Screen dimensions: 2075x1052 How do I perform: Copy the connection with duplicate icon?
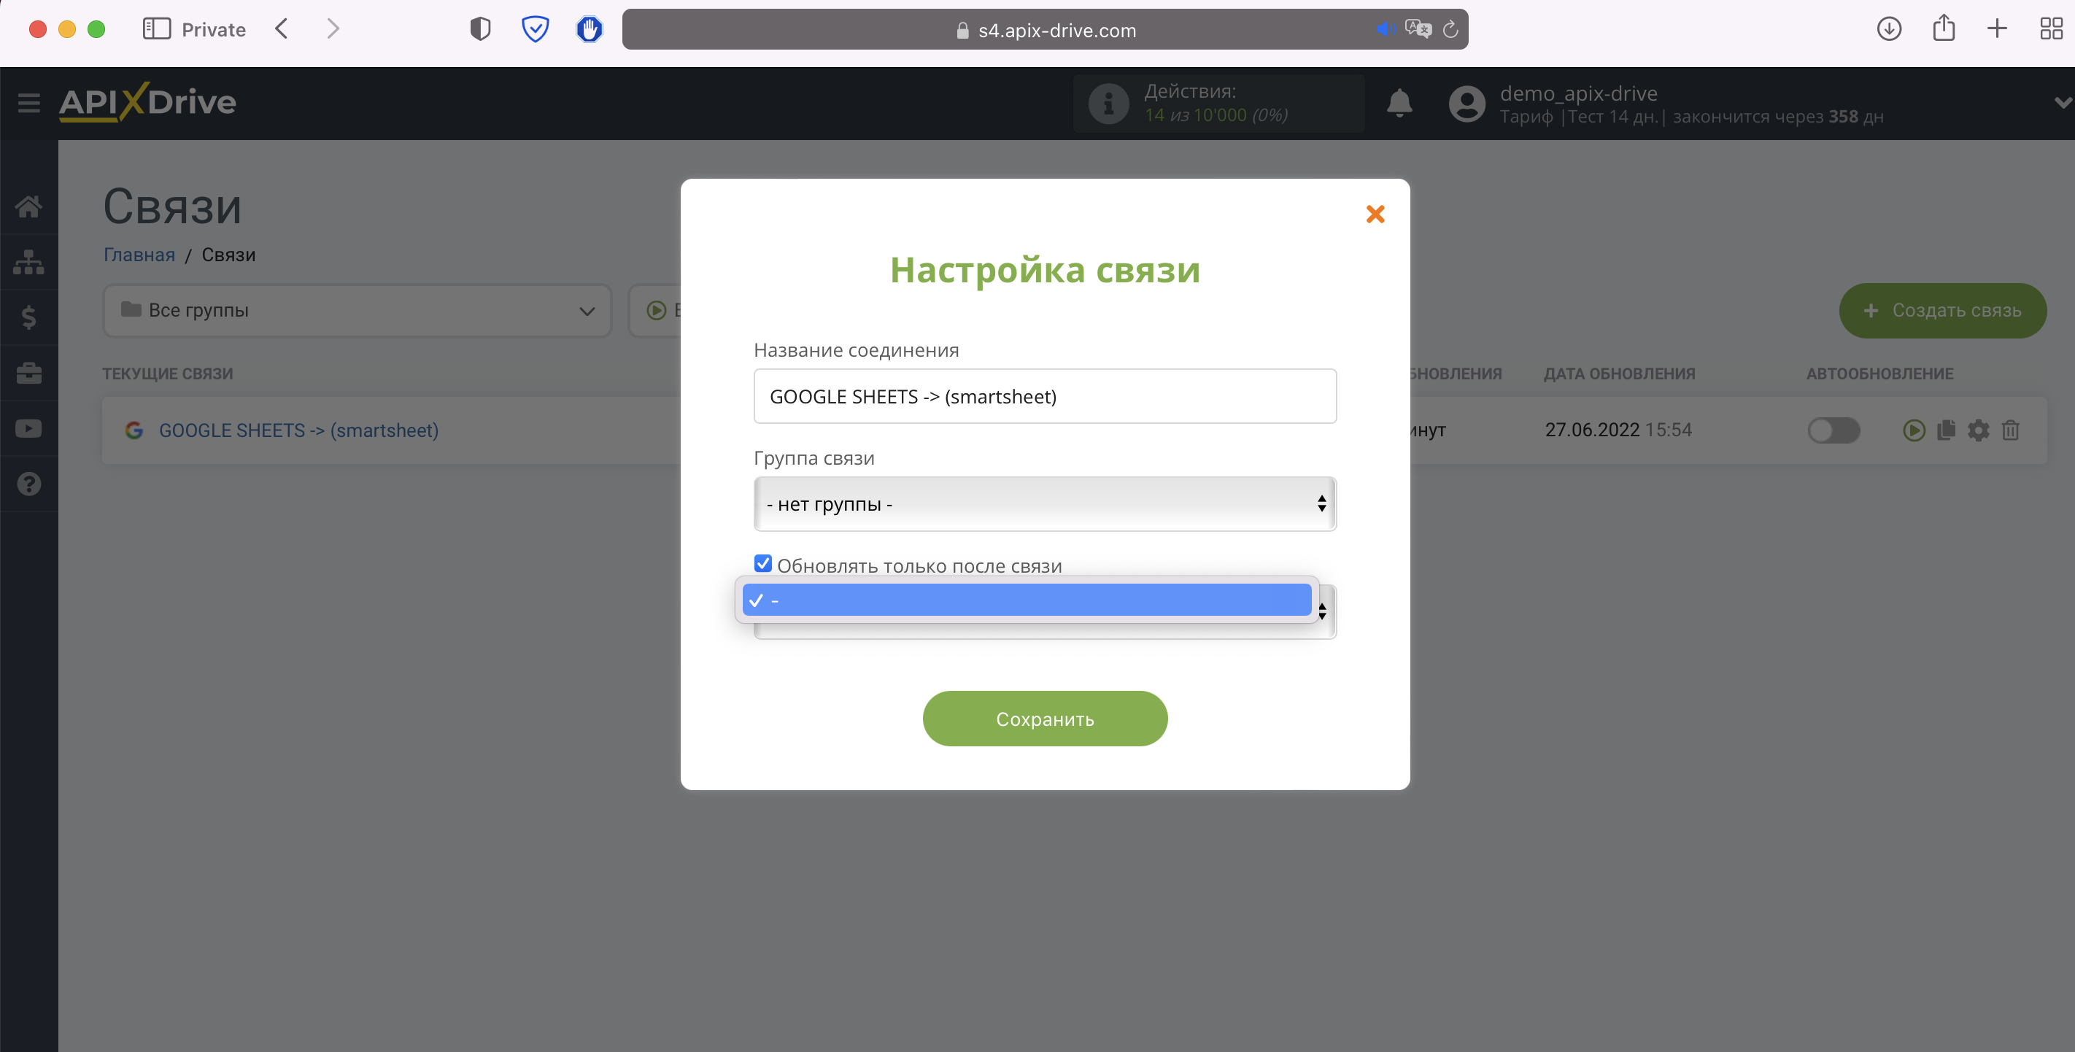(x=1945, y=430)
